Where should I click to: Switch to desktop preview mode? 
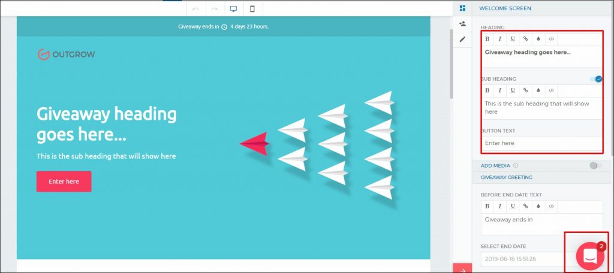(x=233, y=9)
